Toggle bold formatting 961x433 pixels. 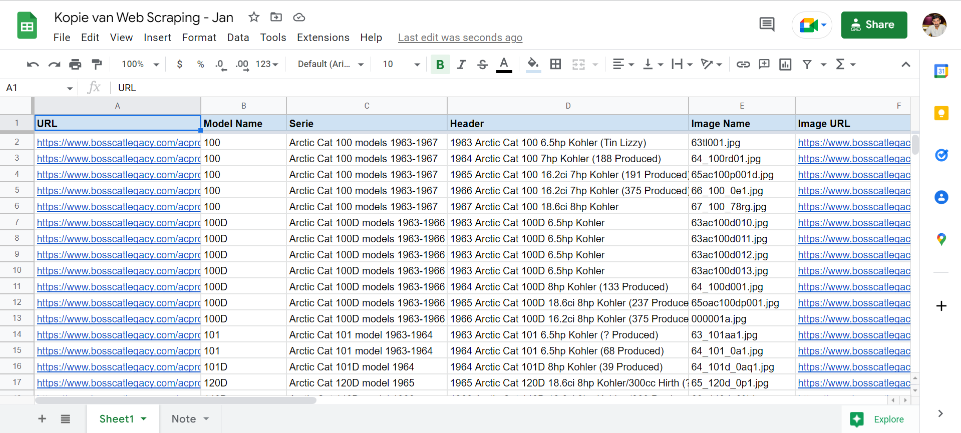pos(440,64)
